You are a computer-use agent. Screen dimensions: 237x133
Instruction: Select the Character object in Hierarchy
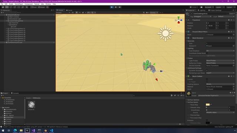[x=15, y=23]
